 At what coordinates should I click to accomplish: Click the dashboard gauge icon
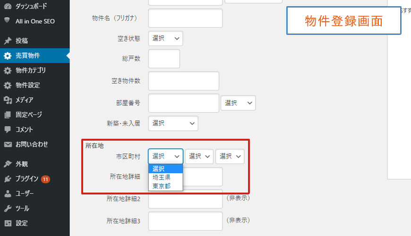point(7,7)
